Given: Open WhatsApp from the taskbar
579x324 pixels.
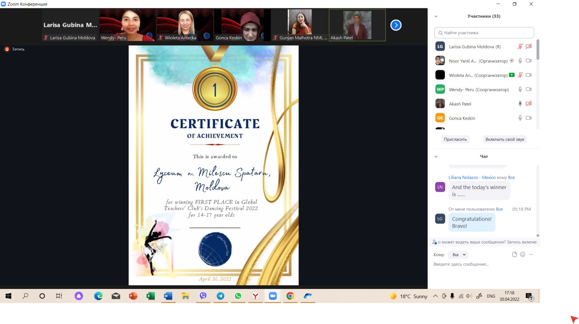Looking at the screenshot, I should pyautogui.click(x=238, y=296).
